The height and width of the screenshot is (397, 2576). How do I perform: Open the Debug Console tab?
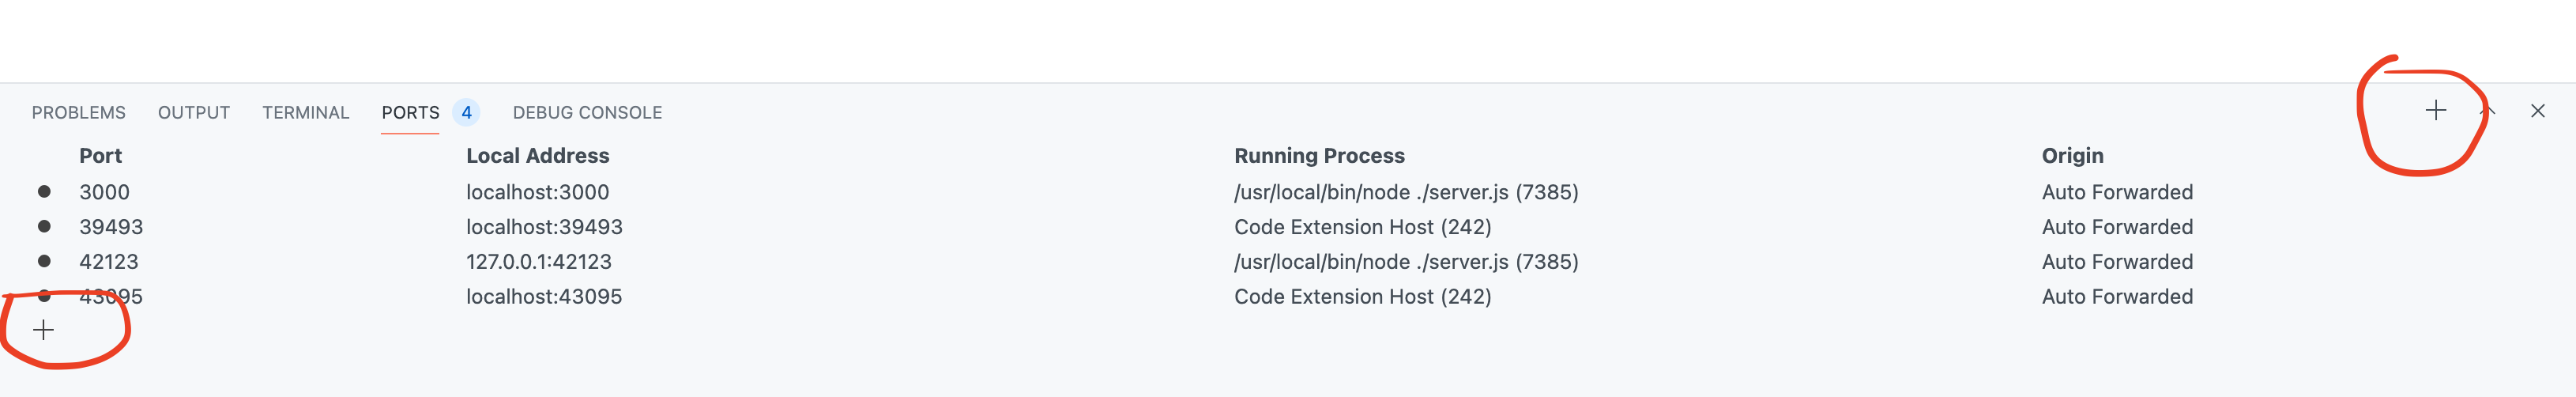587,113
